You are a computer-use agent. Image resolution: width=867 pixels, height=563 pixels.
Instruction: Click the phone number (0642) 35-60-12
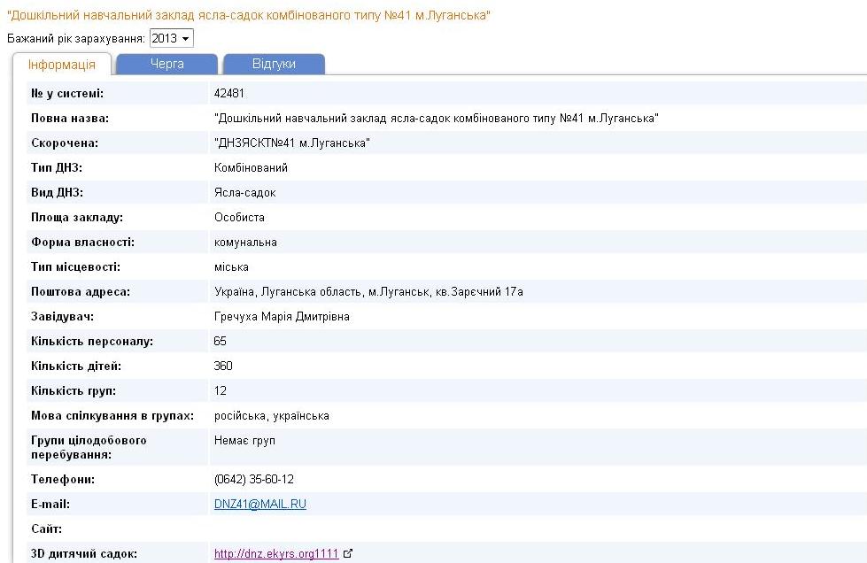pos(253,480)
